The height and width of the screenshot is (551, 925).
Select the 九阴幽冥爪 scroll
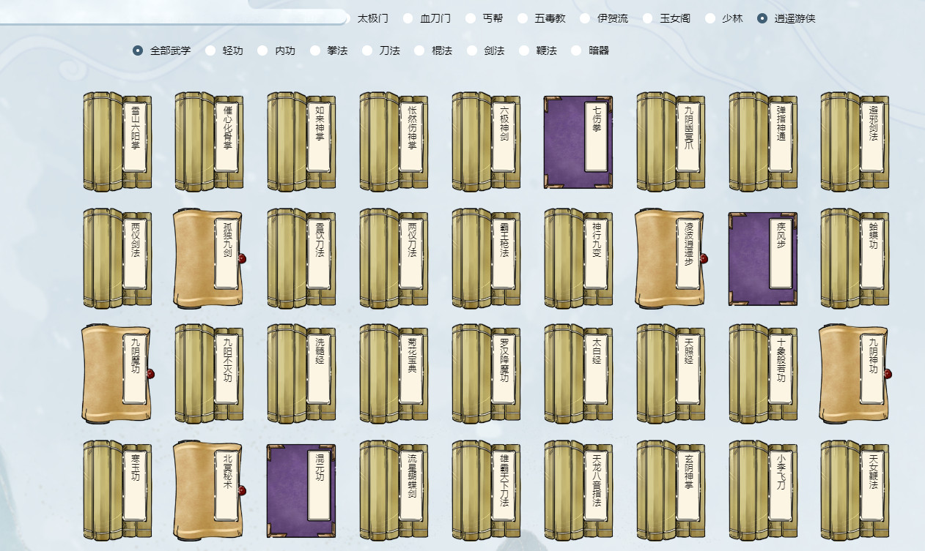pyautogui.click(x=671, y=142)
